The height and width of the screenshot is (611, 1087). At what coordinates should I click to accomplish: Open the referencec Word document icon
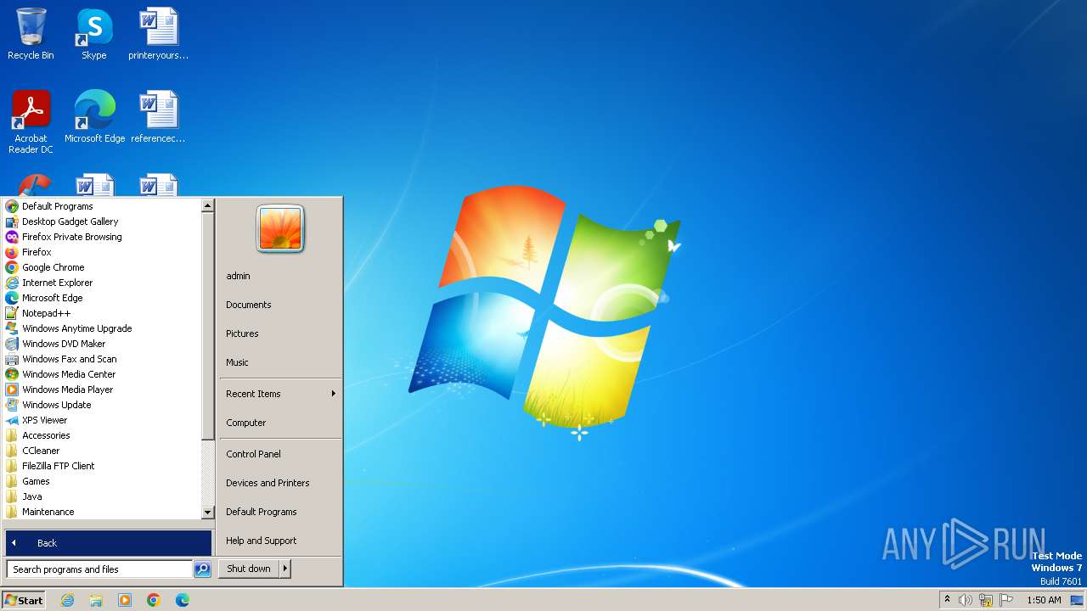click(158, 116)
